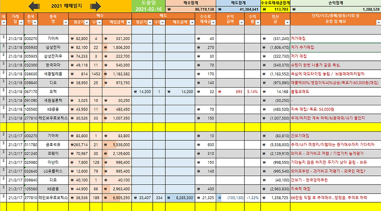Select the 손익합계 value 1,388,528

pyautogui.click(x=336, y=10)
